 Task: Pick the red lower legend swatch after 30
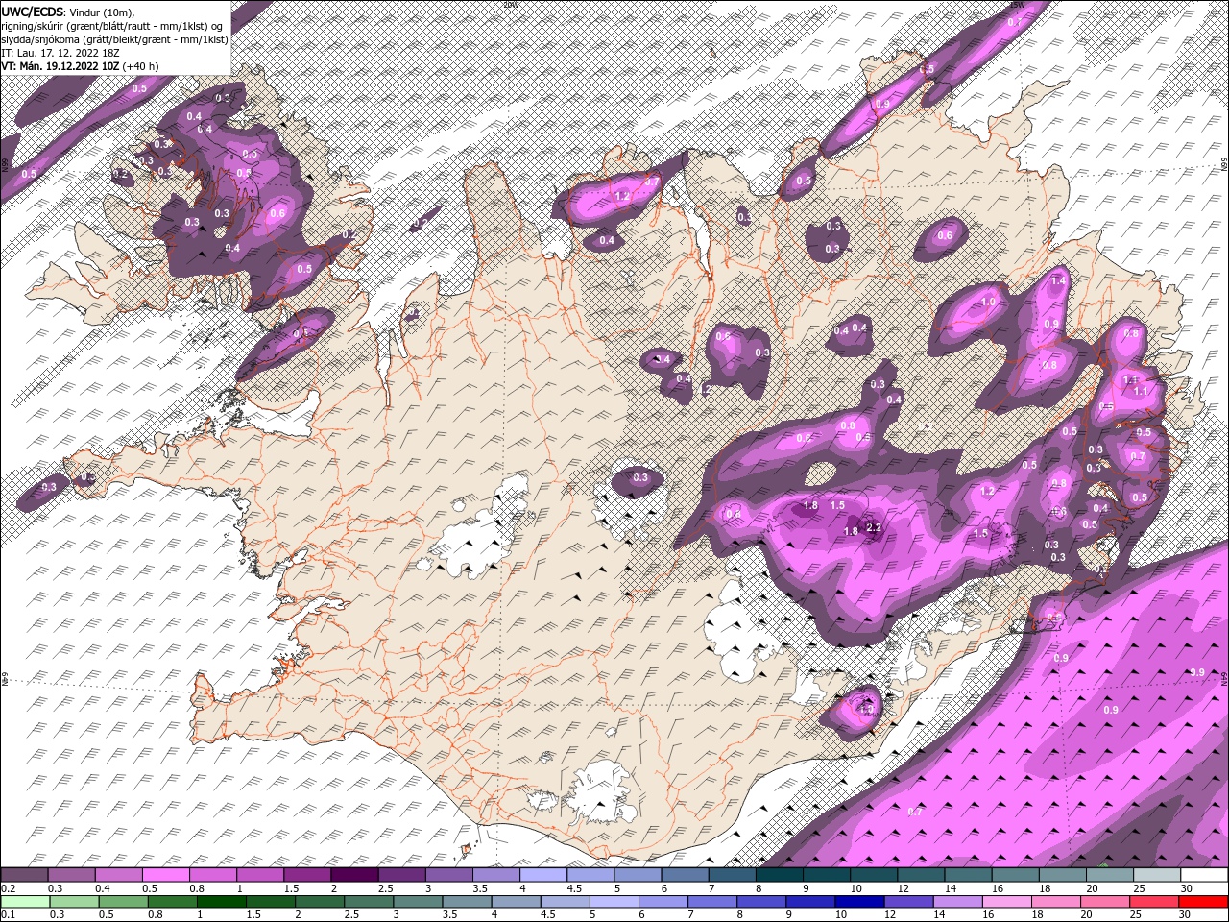tap(1204, 902)
